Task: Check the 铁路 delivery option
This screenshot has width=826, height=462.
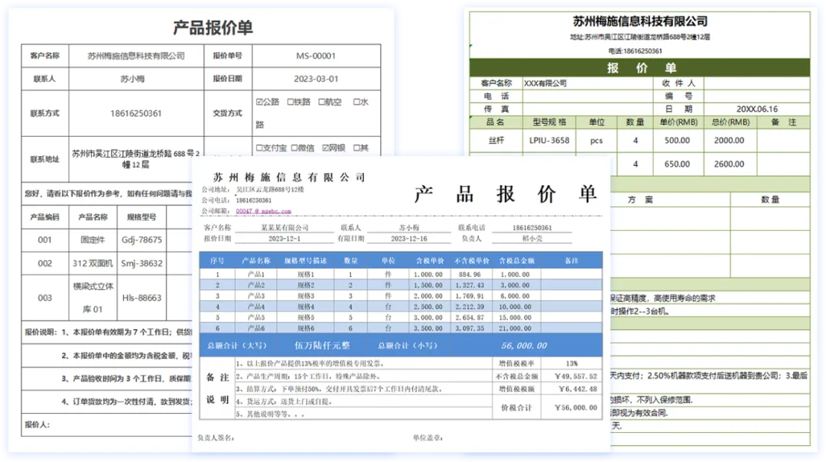Action: tap(291, 102)
